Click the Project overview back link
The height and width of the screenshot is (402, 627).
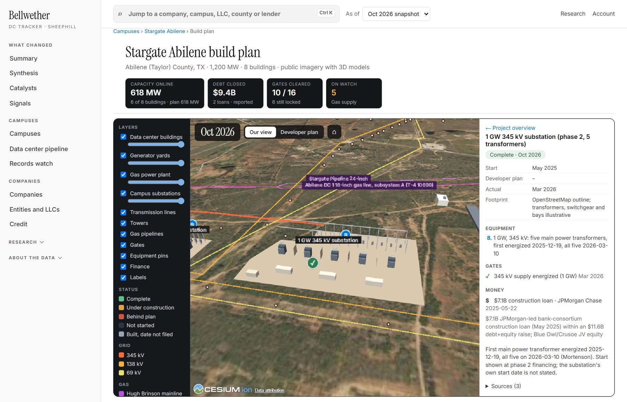click(x=510, y=128)
